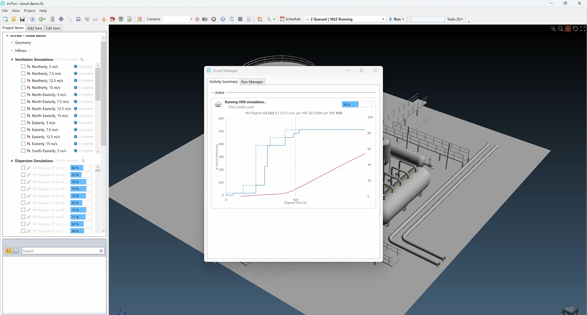Click the empty field left of Tasks
This screenshot has width=587, height=315.
point(427,19)
